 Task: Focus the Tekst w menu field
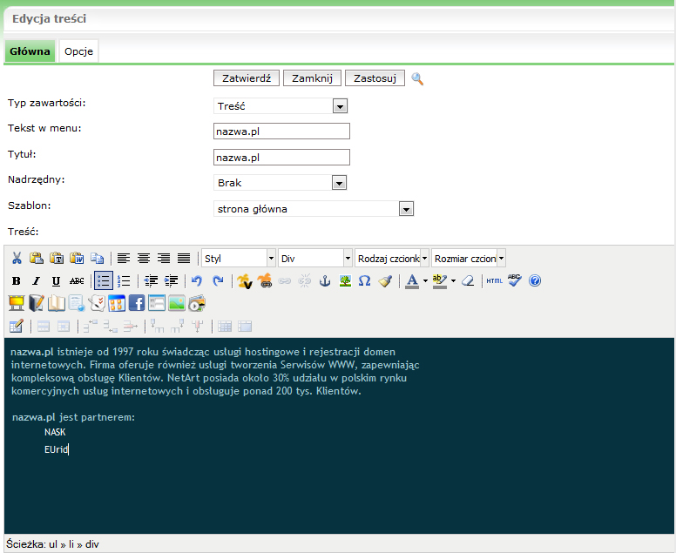pyautogui.click(x=281, y=131)
